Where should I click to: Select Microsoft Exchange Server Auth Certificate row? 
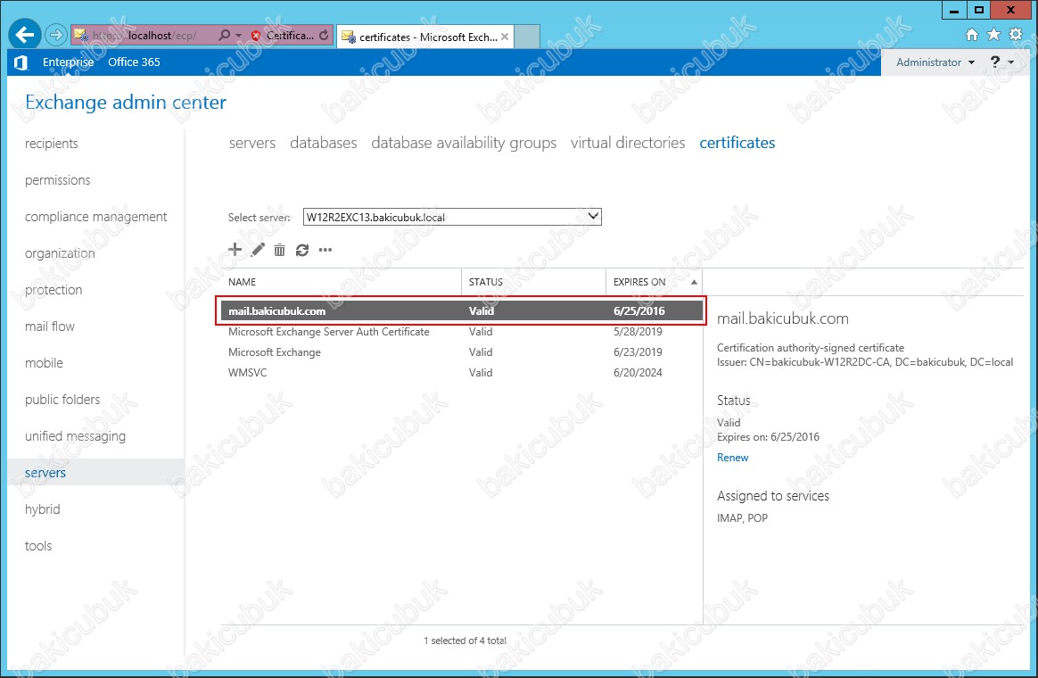point(461,332)
